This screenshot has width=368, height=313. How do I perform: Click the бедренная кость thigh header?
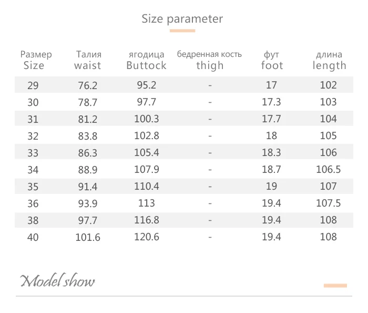coord(209,60)
